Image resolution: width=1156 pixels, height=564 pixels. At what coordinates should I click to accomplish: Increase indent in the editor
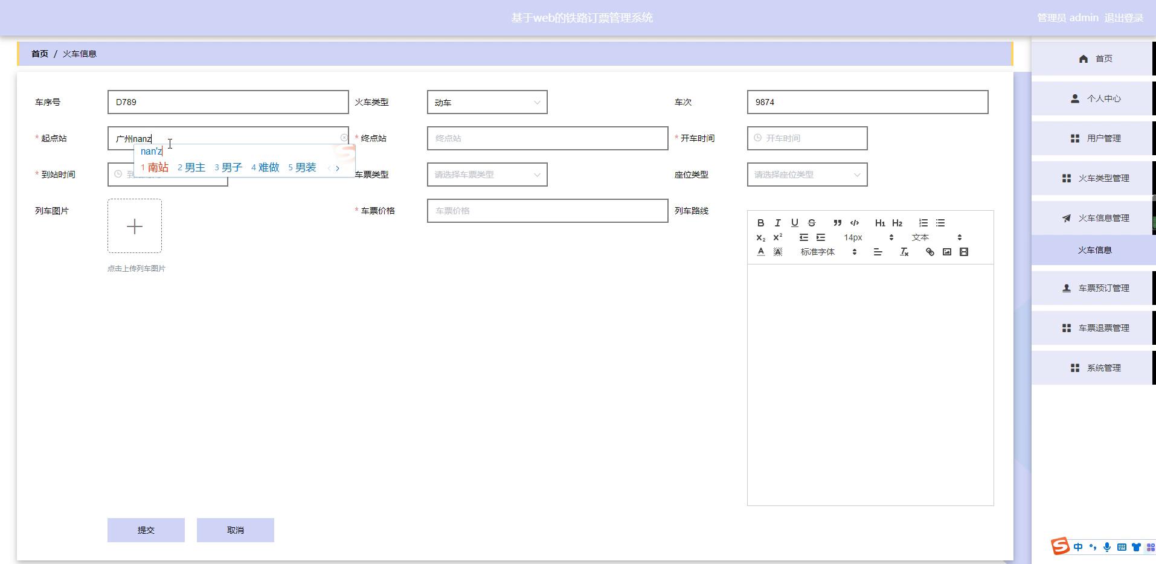click(x=820, y=237)
